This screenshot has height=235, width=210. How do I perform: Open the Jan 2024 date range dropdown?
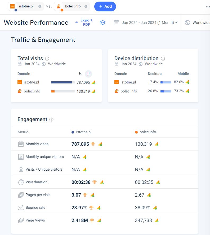(146, 23)
